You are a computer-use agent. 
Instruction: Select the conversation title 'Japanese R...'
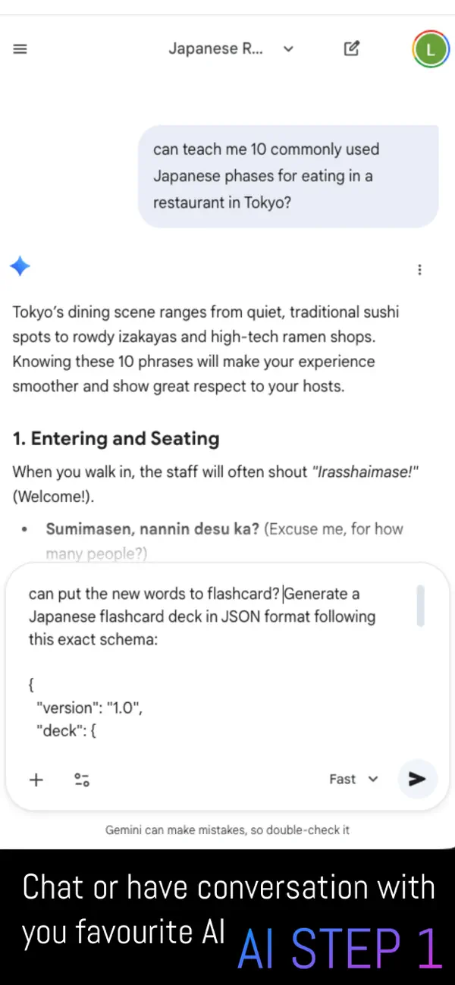pos(215,49)
